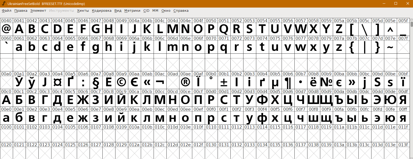Viewport: 413px width, 159px height.
Task: Select the empty glyph slot 011f
Action: 403,136
